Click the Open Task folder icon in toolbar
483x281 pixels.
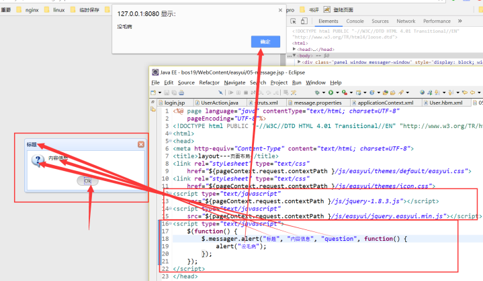point(393,93)
